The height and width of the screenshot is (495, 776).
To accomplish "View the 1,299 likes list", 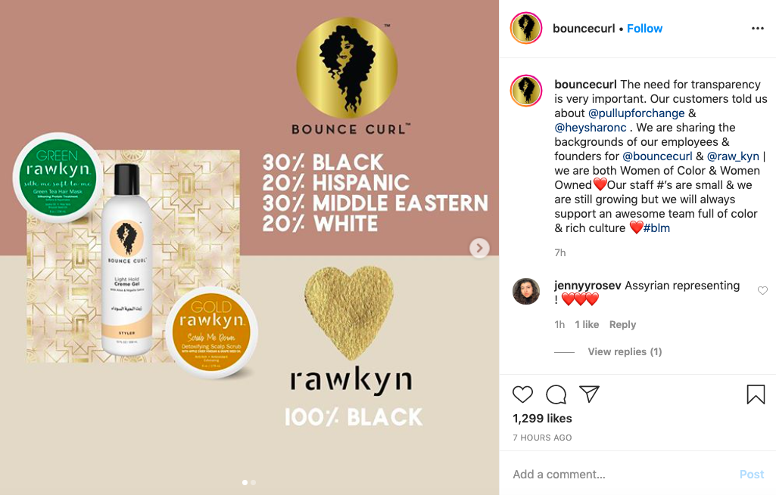I will [542, 419].
